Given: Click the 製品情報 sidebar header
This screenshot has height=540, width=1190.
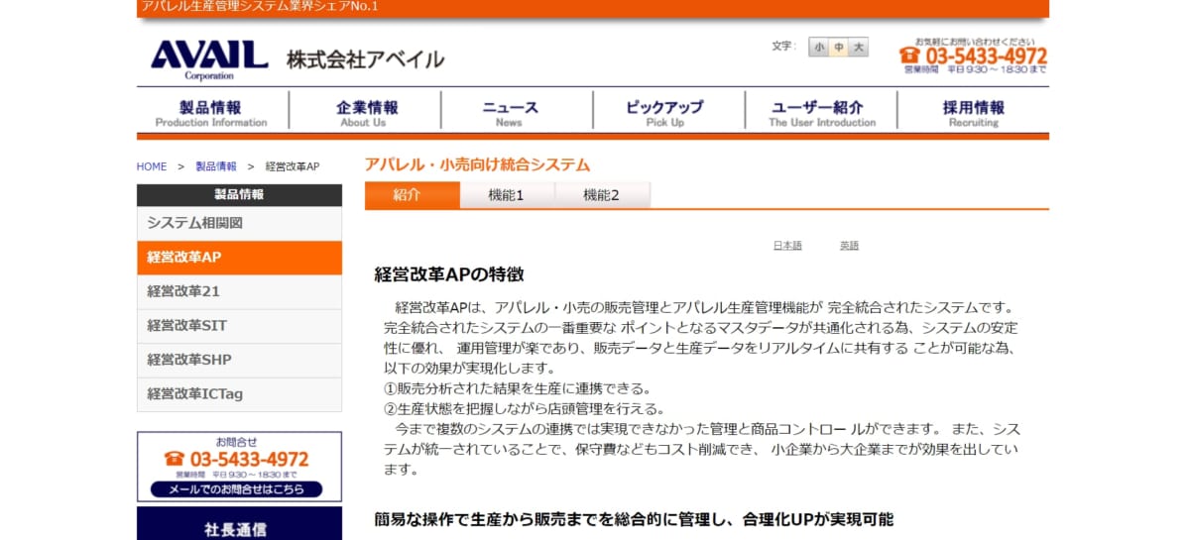Looking at the screenshot, I should coord(239,194).
